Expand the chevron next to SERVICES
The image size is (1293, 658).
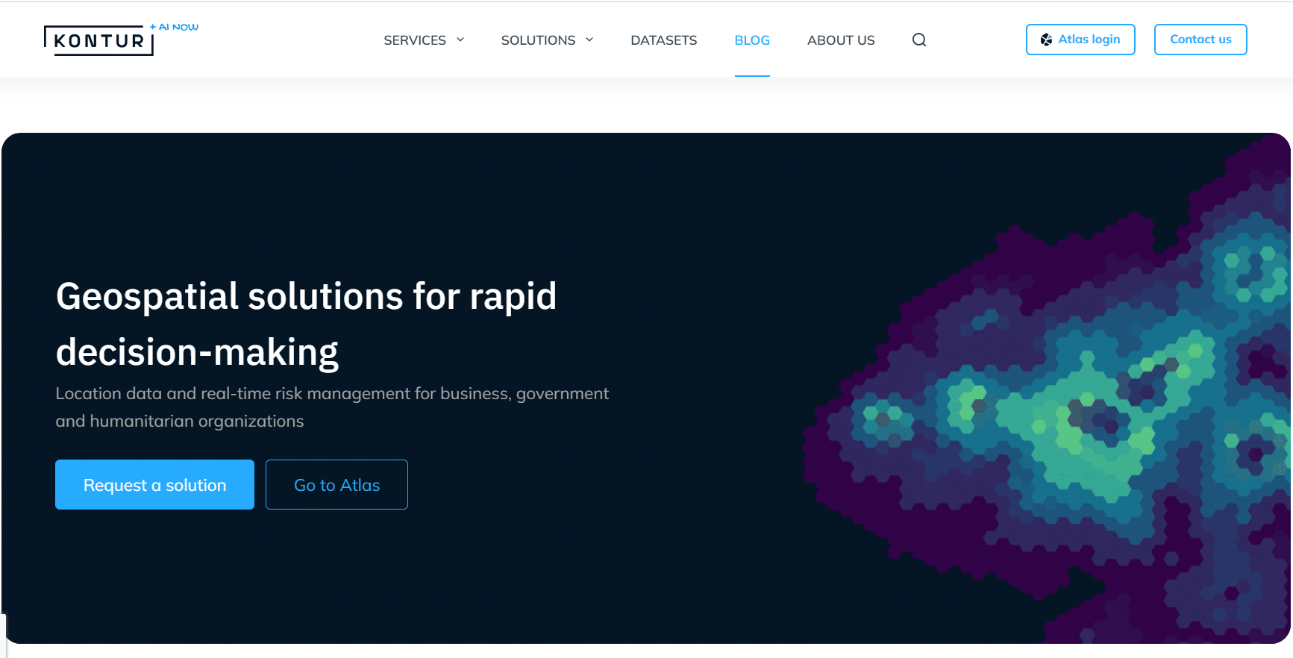tap(460, 40)
